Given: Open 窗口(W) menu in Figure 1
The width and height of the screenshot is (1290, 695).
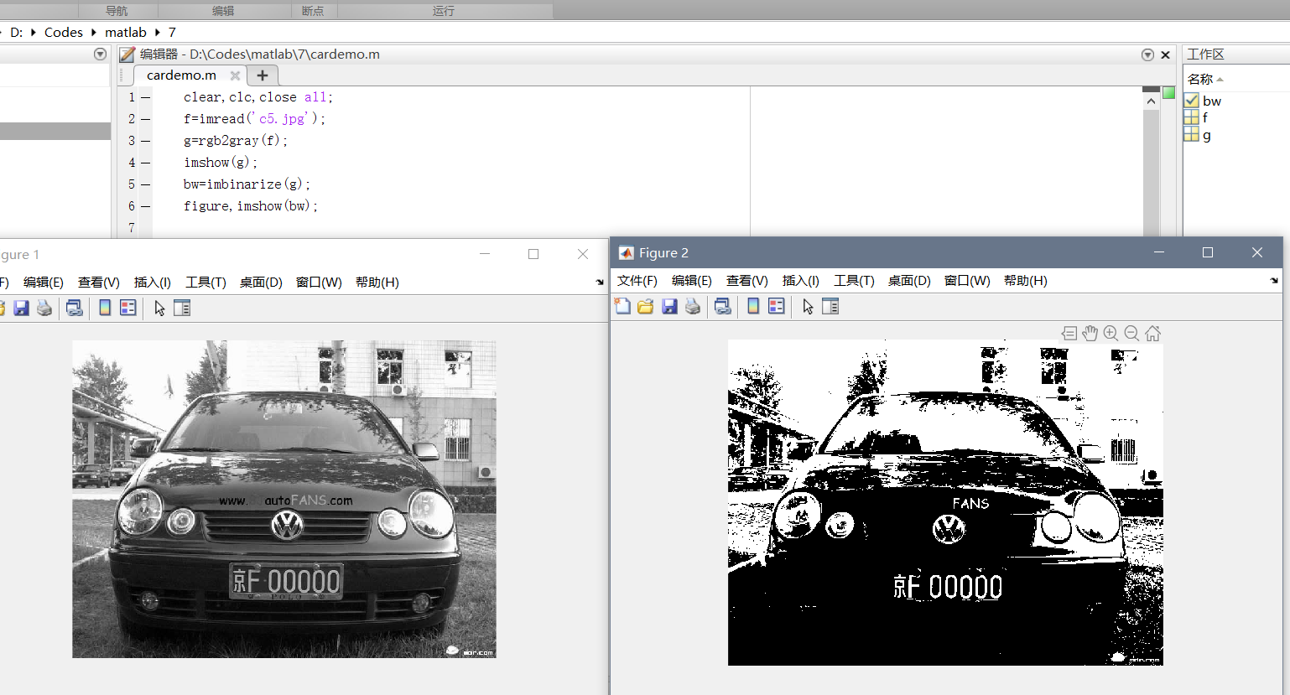Looking at the screenshot, I should 319,283.
